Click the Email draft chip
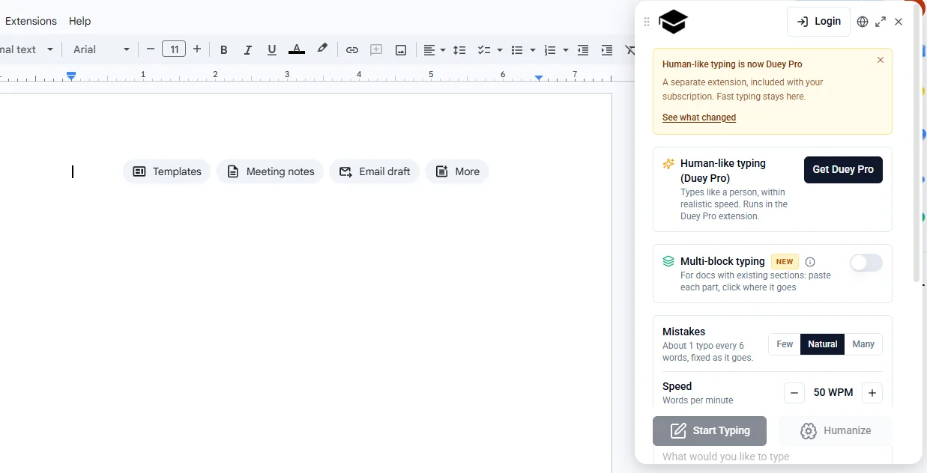927x473 pixels. coord(374,171)
